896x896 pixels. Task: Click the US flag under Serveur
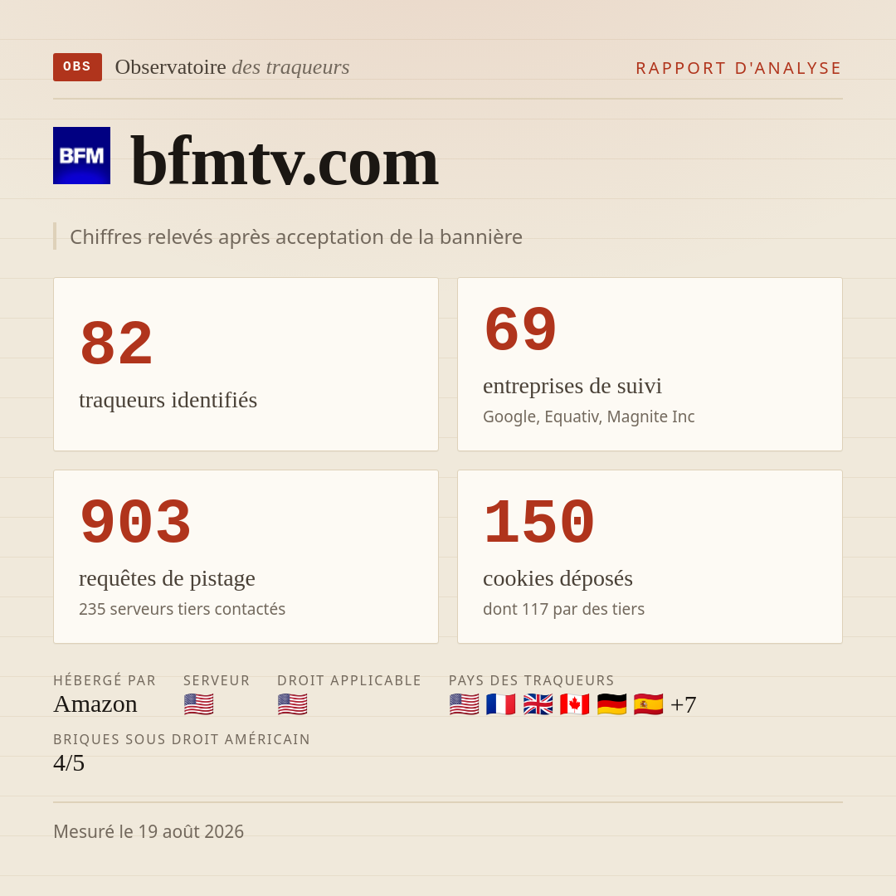(199, 704)
